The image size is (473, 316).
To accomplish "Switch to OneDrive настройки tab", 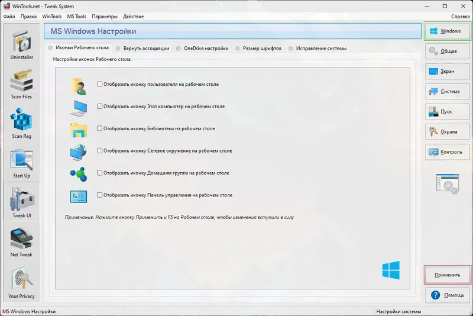I will (x=203, y=49).
